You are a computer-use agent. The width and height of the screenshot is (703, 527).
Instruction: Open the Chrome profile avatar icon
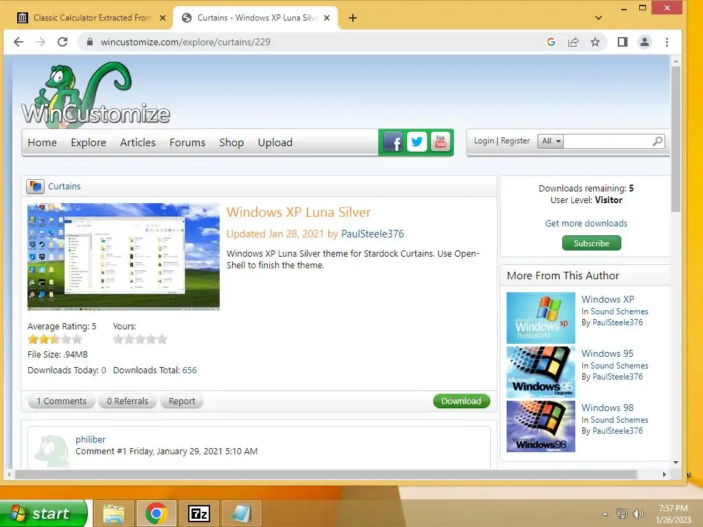click(x=645, y=42)
